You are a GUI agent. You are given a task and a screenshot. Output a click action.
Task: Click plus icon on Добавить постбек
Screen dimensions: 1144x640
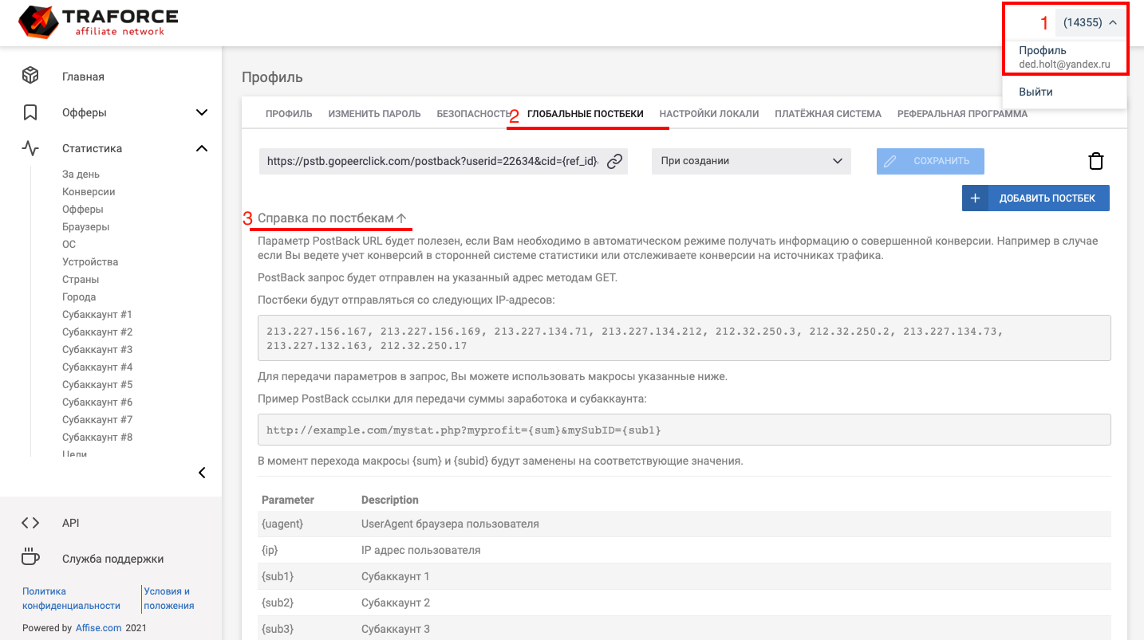[x=975, y=198]
